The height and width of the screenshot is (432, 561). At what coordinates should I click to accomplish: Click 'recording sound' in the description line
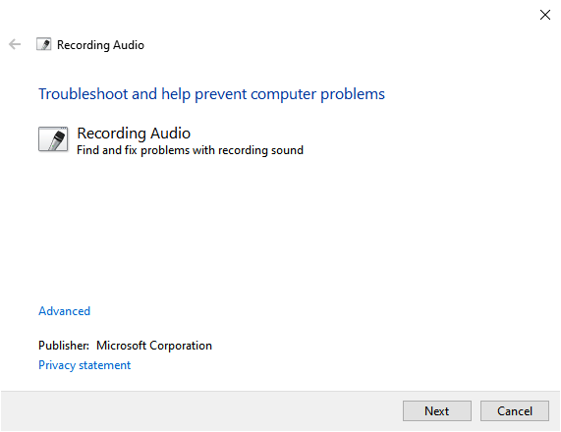click(x=260, y=150)
